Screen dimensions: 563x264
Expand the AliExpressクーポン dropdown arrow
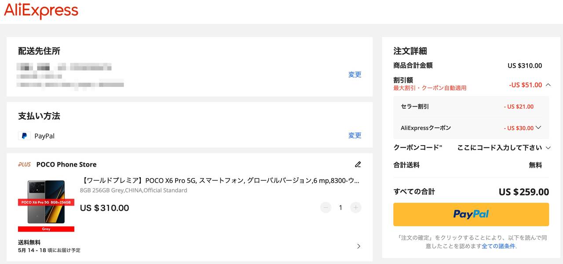click(x=538, y=128)
